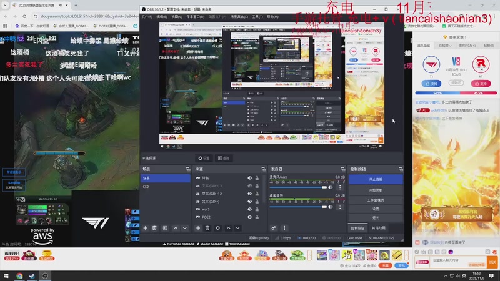Viewport: 500px width, 281px height.
Task: Add a new scene with the plus icon
Action: (x=146, y=228)
